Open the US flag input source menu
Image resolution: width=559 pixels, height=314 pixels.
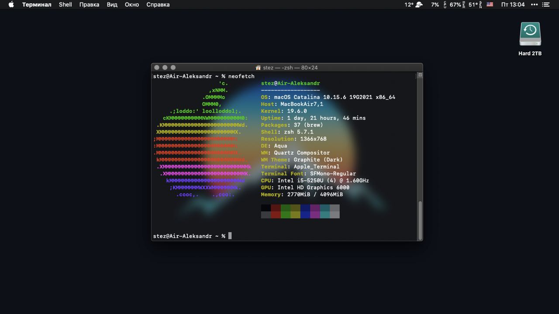pos(490,4)
